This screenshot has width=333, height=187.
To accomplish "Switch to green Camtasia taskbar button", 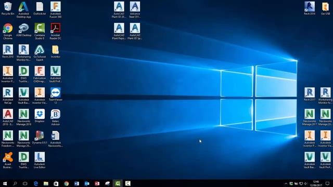I will click(118, 183).
